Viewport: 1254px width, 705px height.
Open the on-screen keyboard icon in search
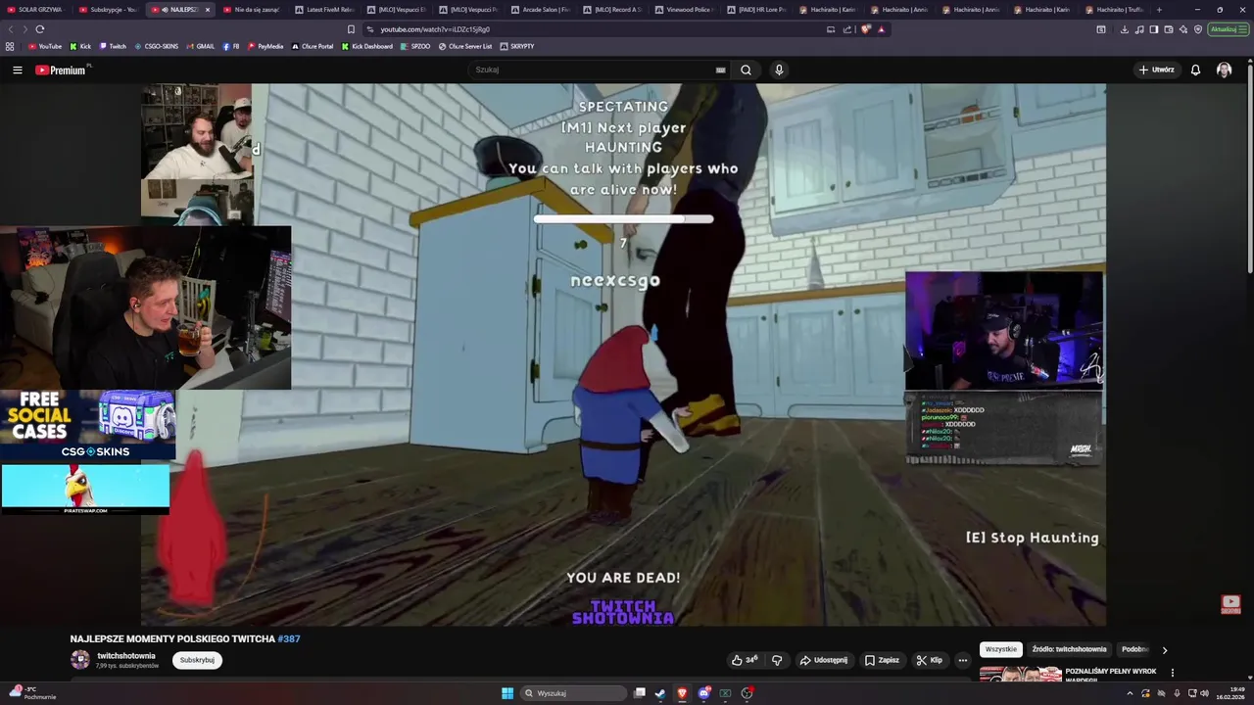click(720, 70)
